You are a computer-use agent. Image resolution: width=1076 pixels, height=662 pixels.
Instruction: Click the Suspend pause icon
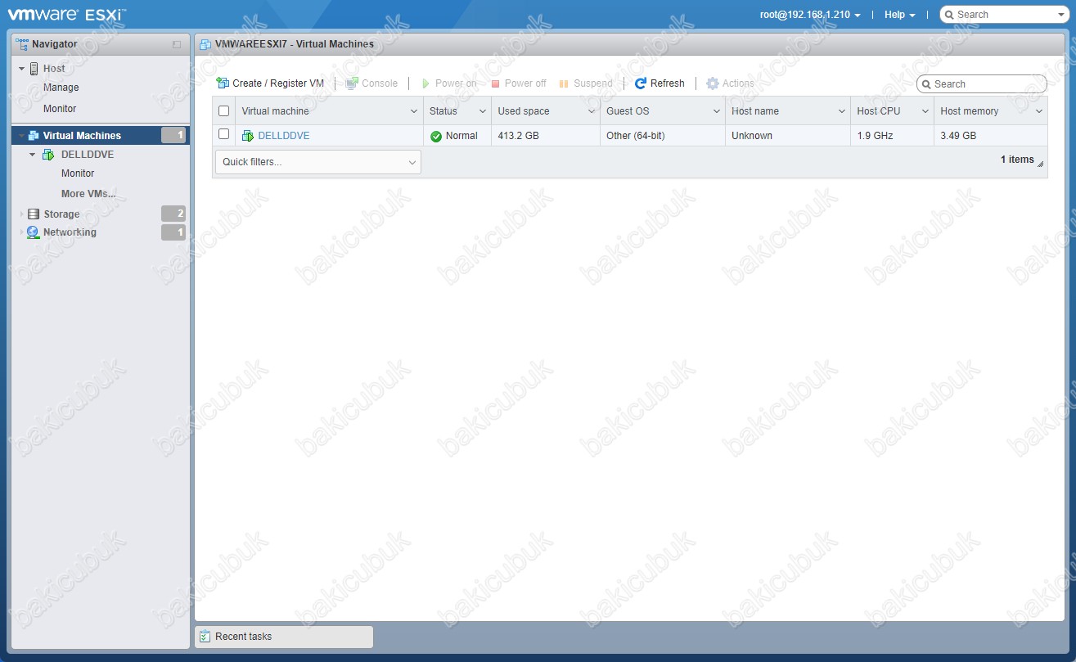tap(564, 83)
